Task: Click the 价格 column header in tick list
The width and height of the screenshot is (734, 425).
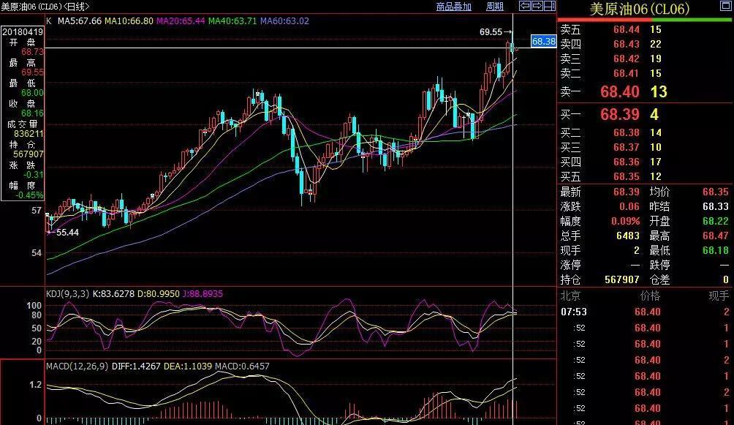Action: (x=650, y=296)
